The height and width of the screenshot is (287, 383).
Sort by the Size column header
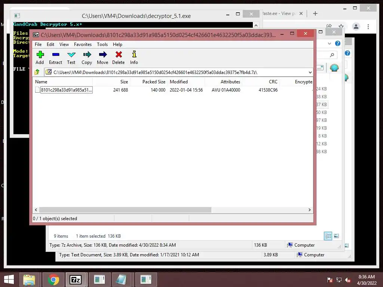click(x=111, y=82)
